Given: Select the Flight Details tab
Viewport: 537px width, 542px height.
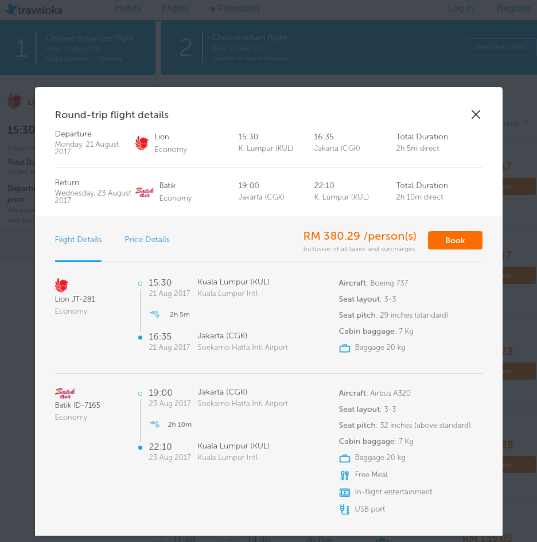Looking at the screenshot, I should click(x=78, y=239).
